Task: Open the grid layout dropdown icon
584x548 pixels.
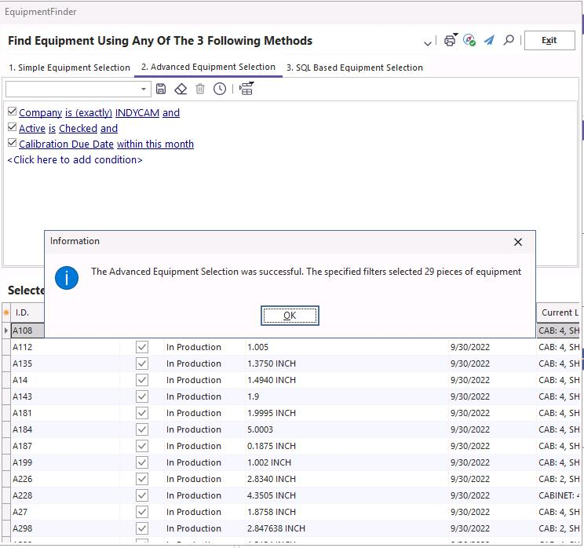Action: click(x=246, y=90)
